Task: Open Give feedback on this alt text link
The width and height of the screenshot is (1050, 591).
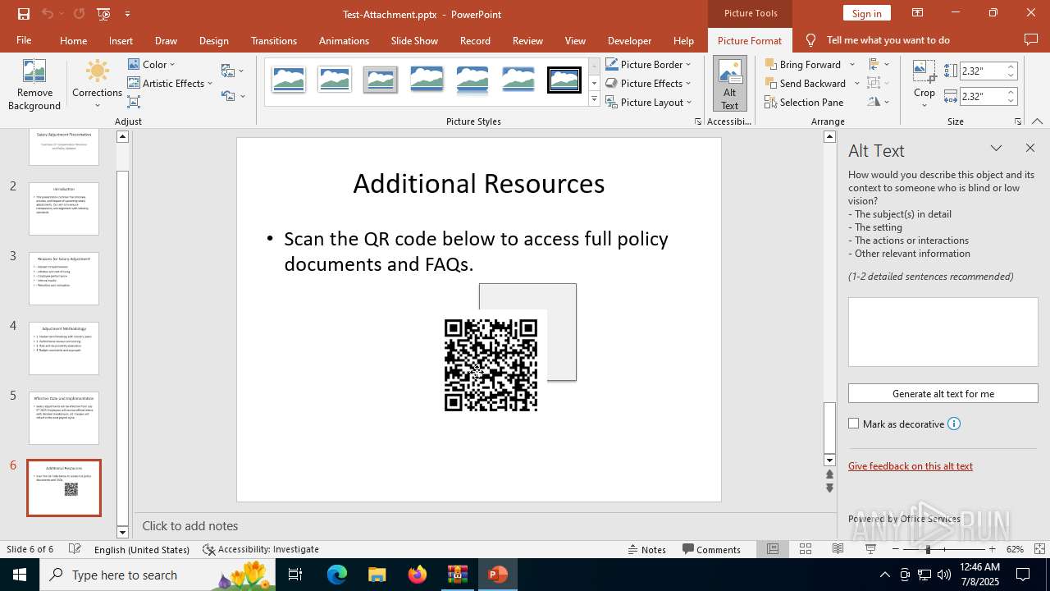Action: [910, 465]
